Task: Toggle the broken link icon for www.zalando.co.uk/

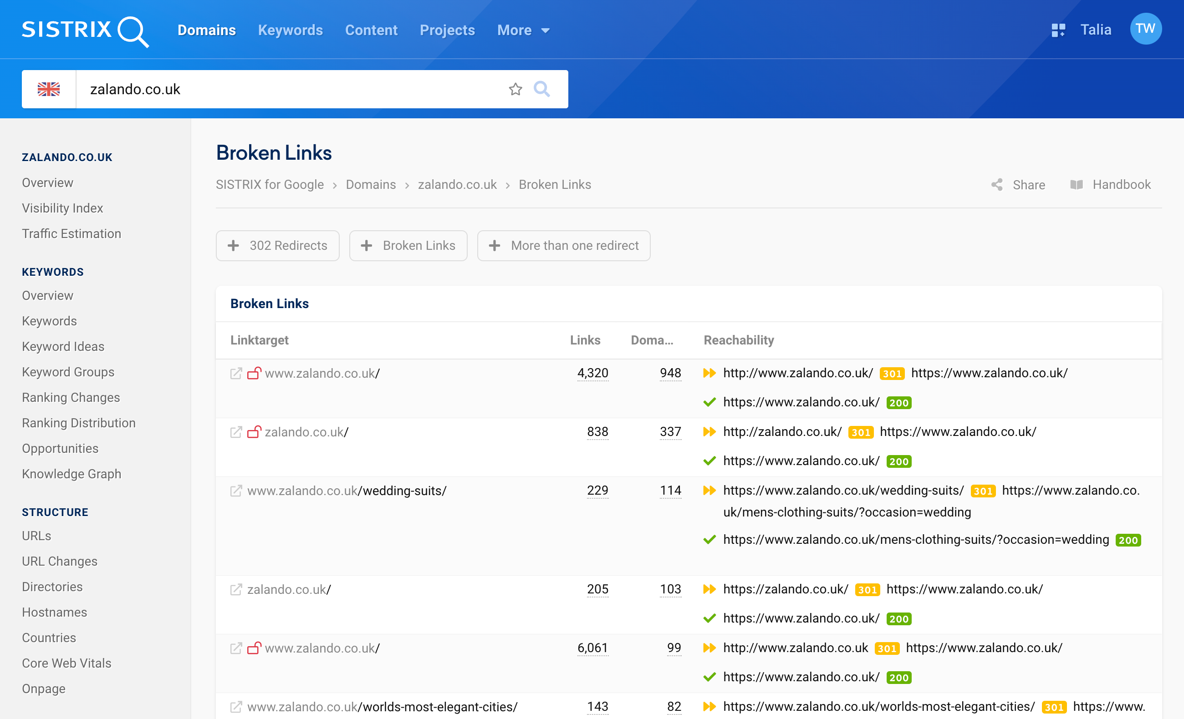Action: (255, 373)
